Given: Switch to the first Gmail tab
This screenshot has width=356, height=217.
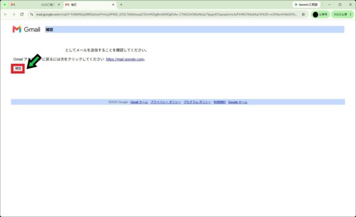Looking at the screenshot, I should (35, 5).
